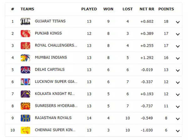
Task: Click the TEAMS column header
Action: coord(27,9)
